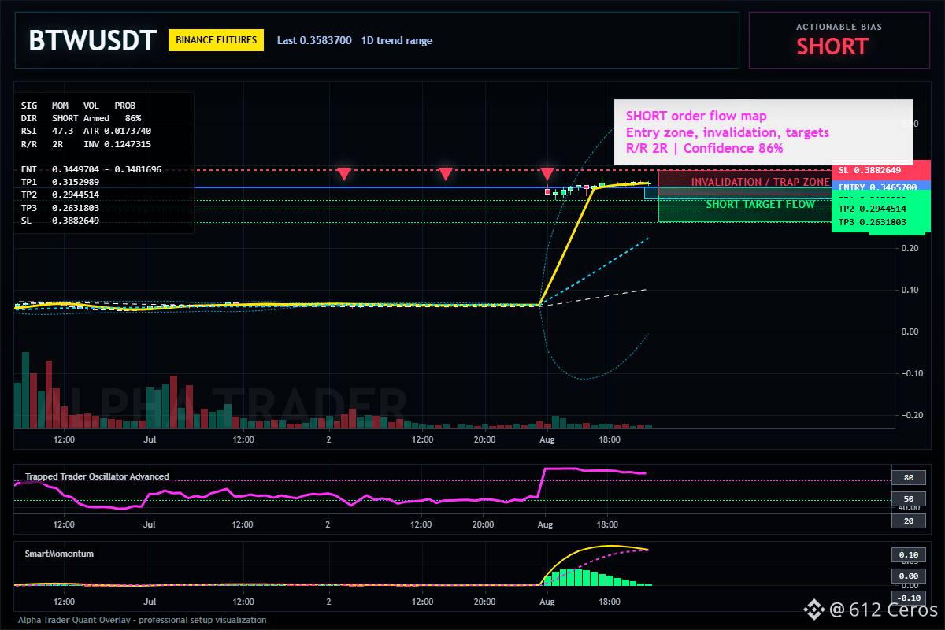945x630 pixels.
Task: Click the BTWUSDT symbol title
Action: click(93, 40)
